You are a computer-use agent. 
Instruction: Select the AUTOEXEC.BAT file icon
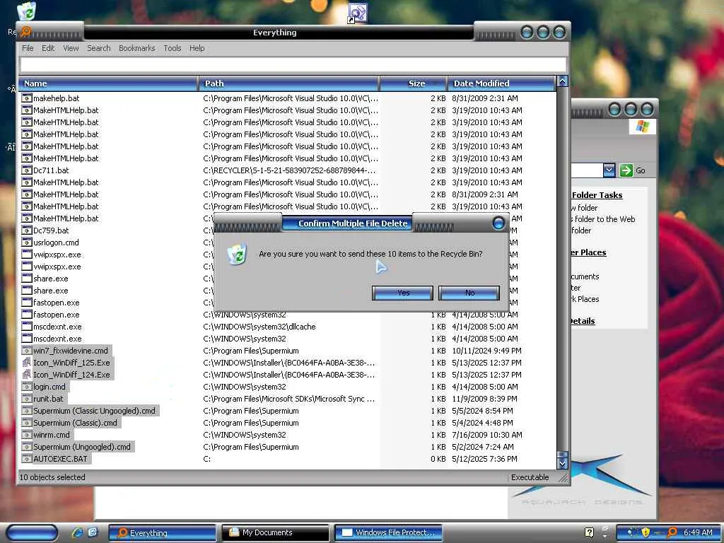pyautogui.click(x=27, y=458)
